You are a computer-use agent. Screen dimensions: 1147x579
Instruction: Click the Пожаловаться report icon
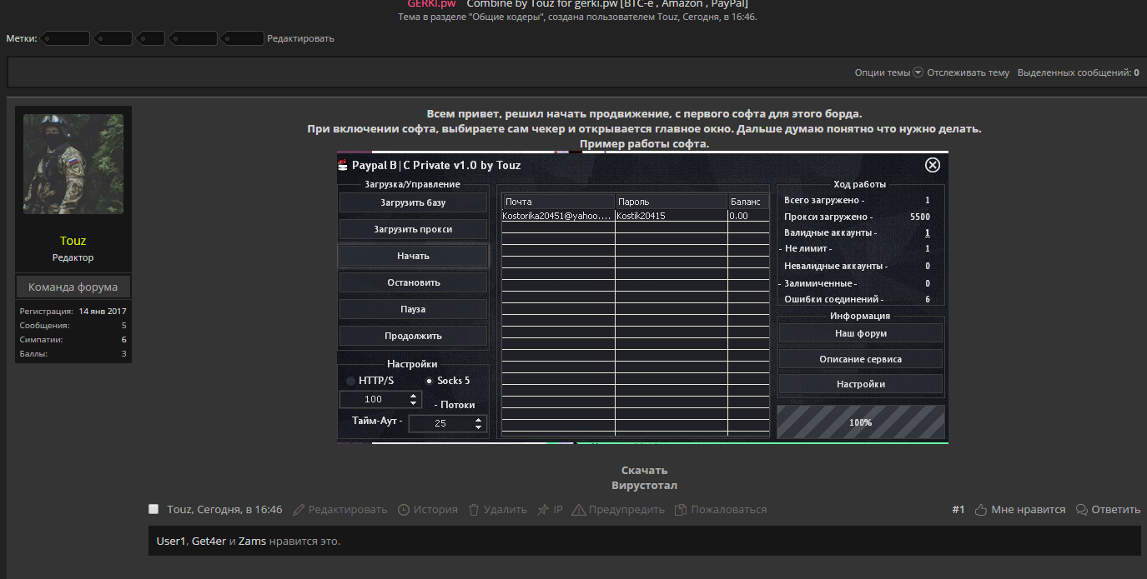click(x=681, y=510)
